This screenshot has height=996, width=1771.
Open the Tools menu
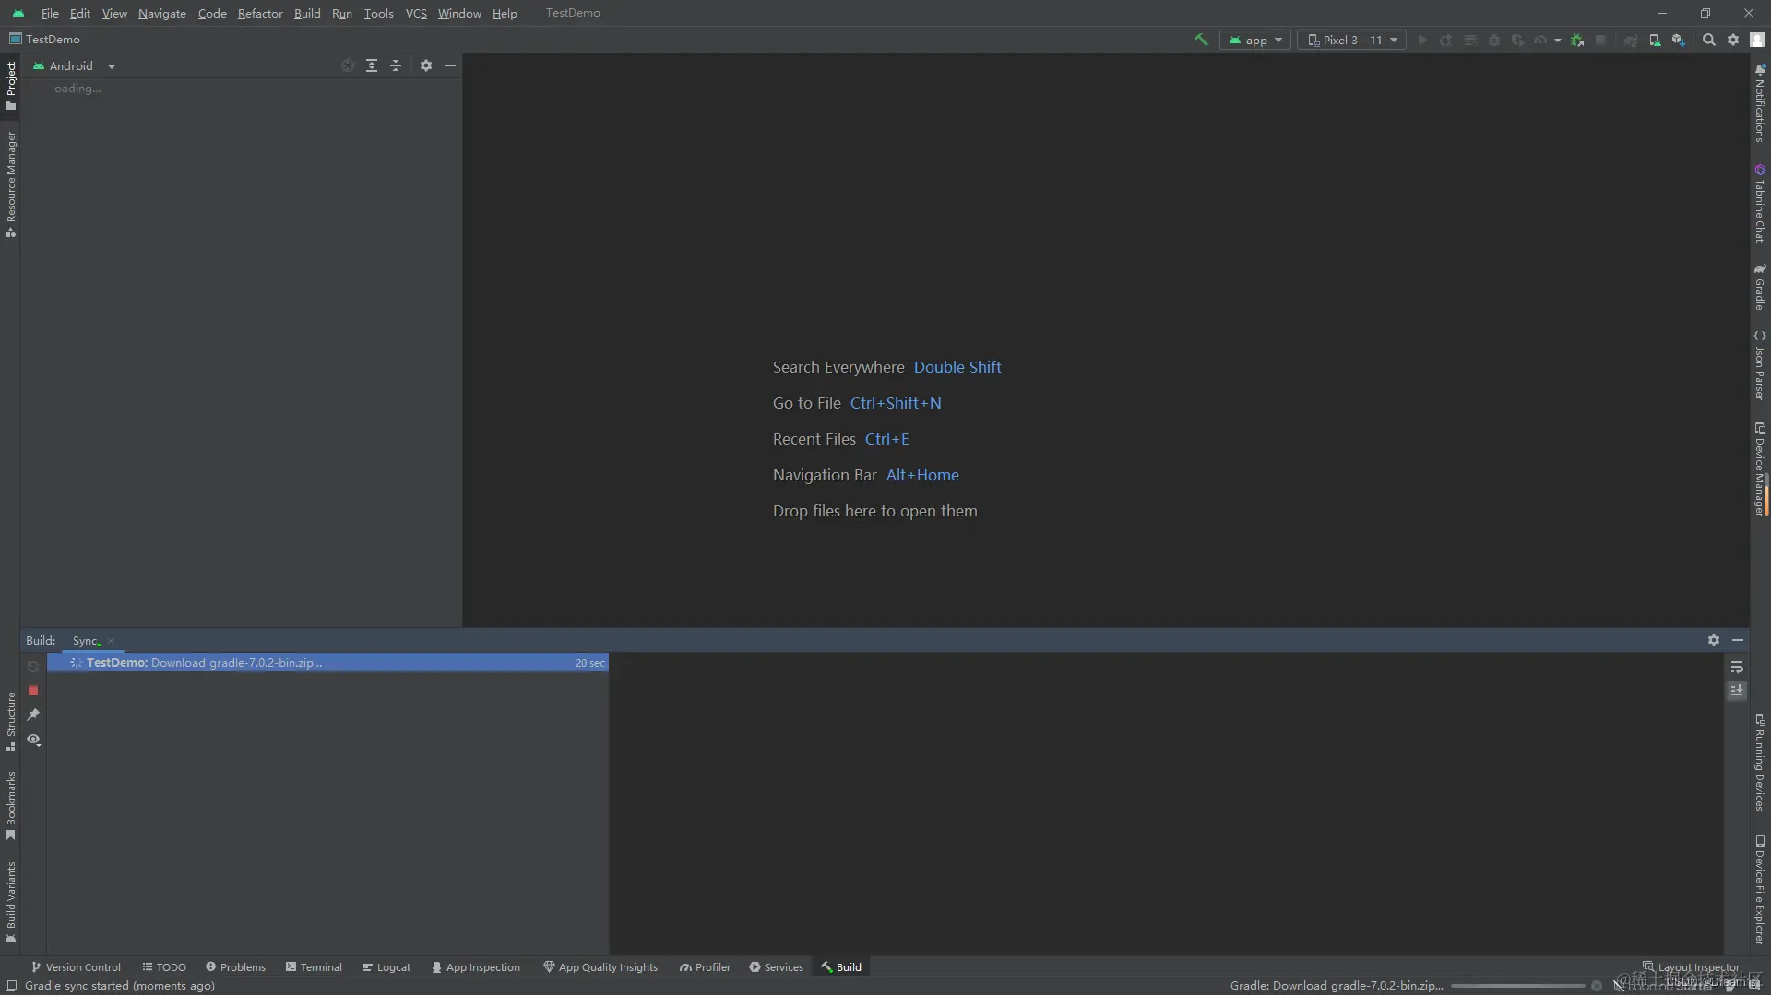378,13
